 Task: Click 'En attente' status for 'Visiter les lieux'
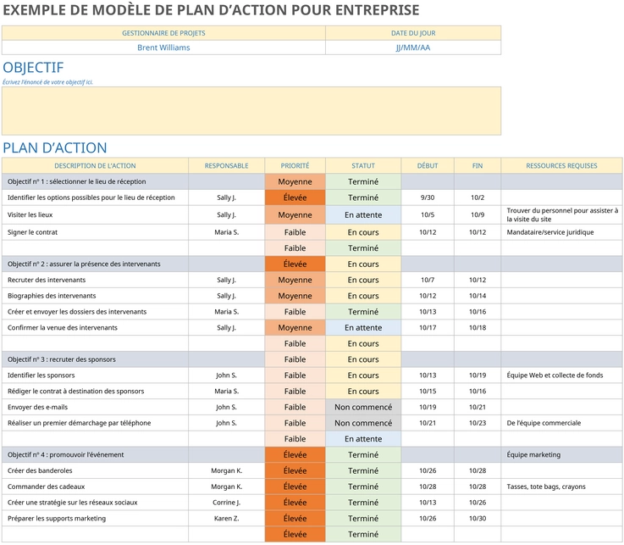[363, 214]
